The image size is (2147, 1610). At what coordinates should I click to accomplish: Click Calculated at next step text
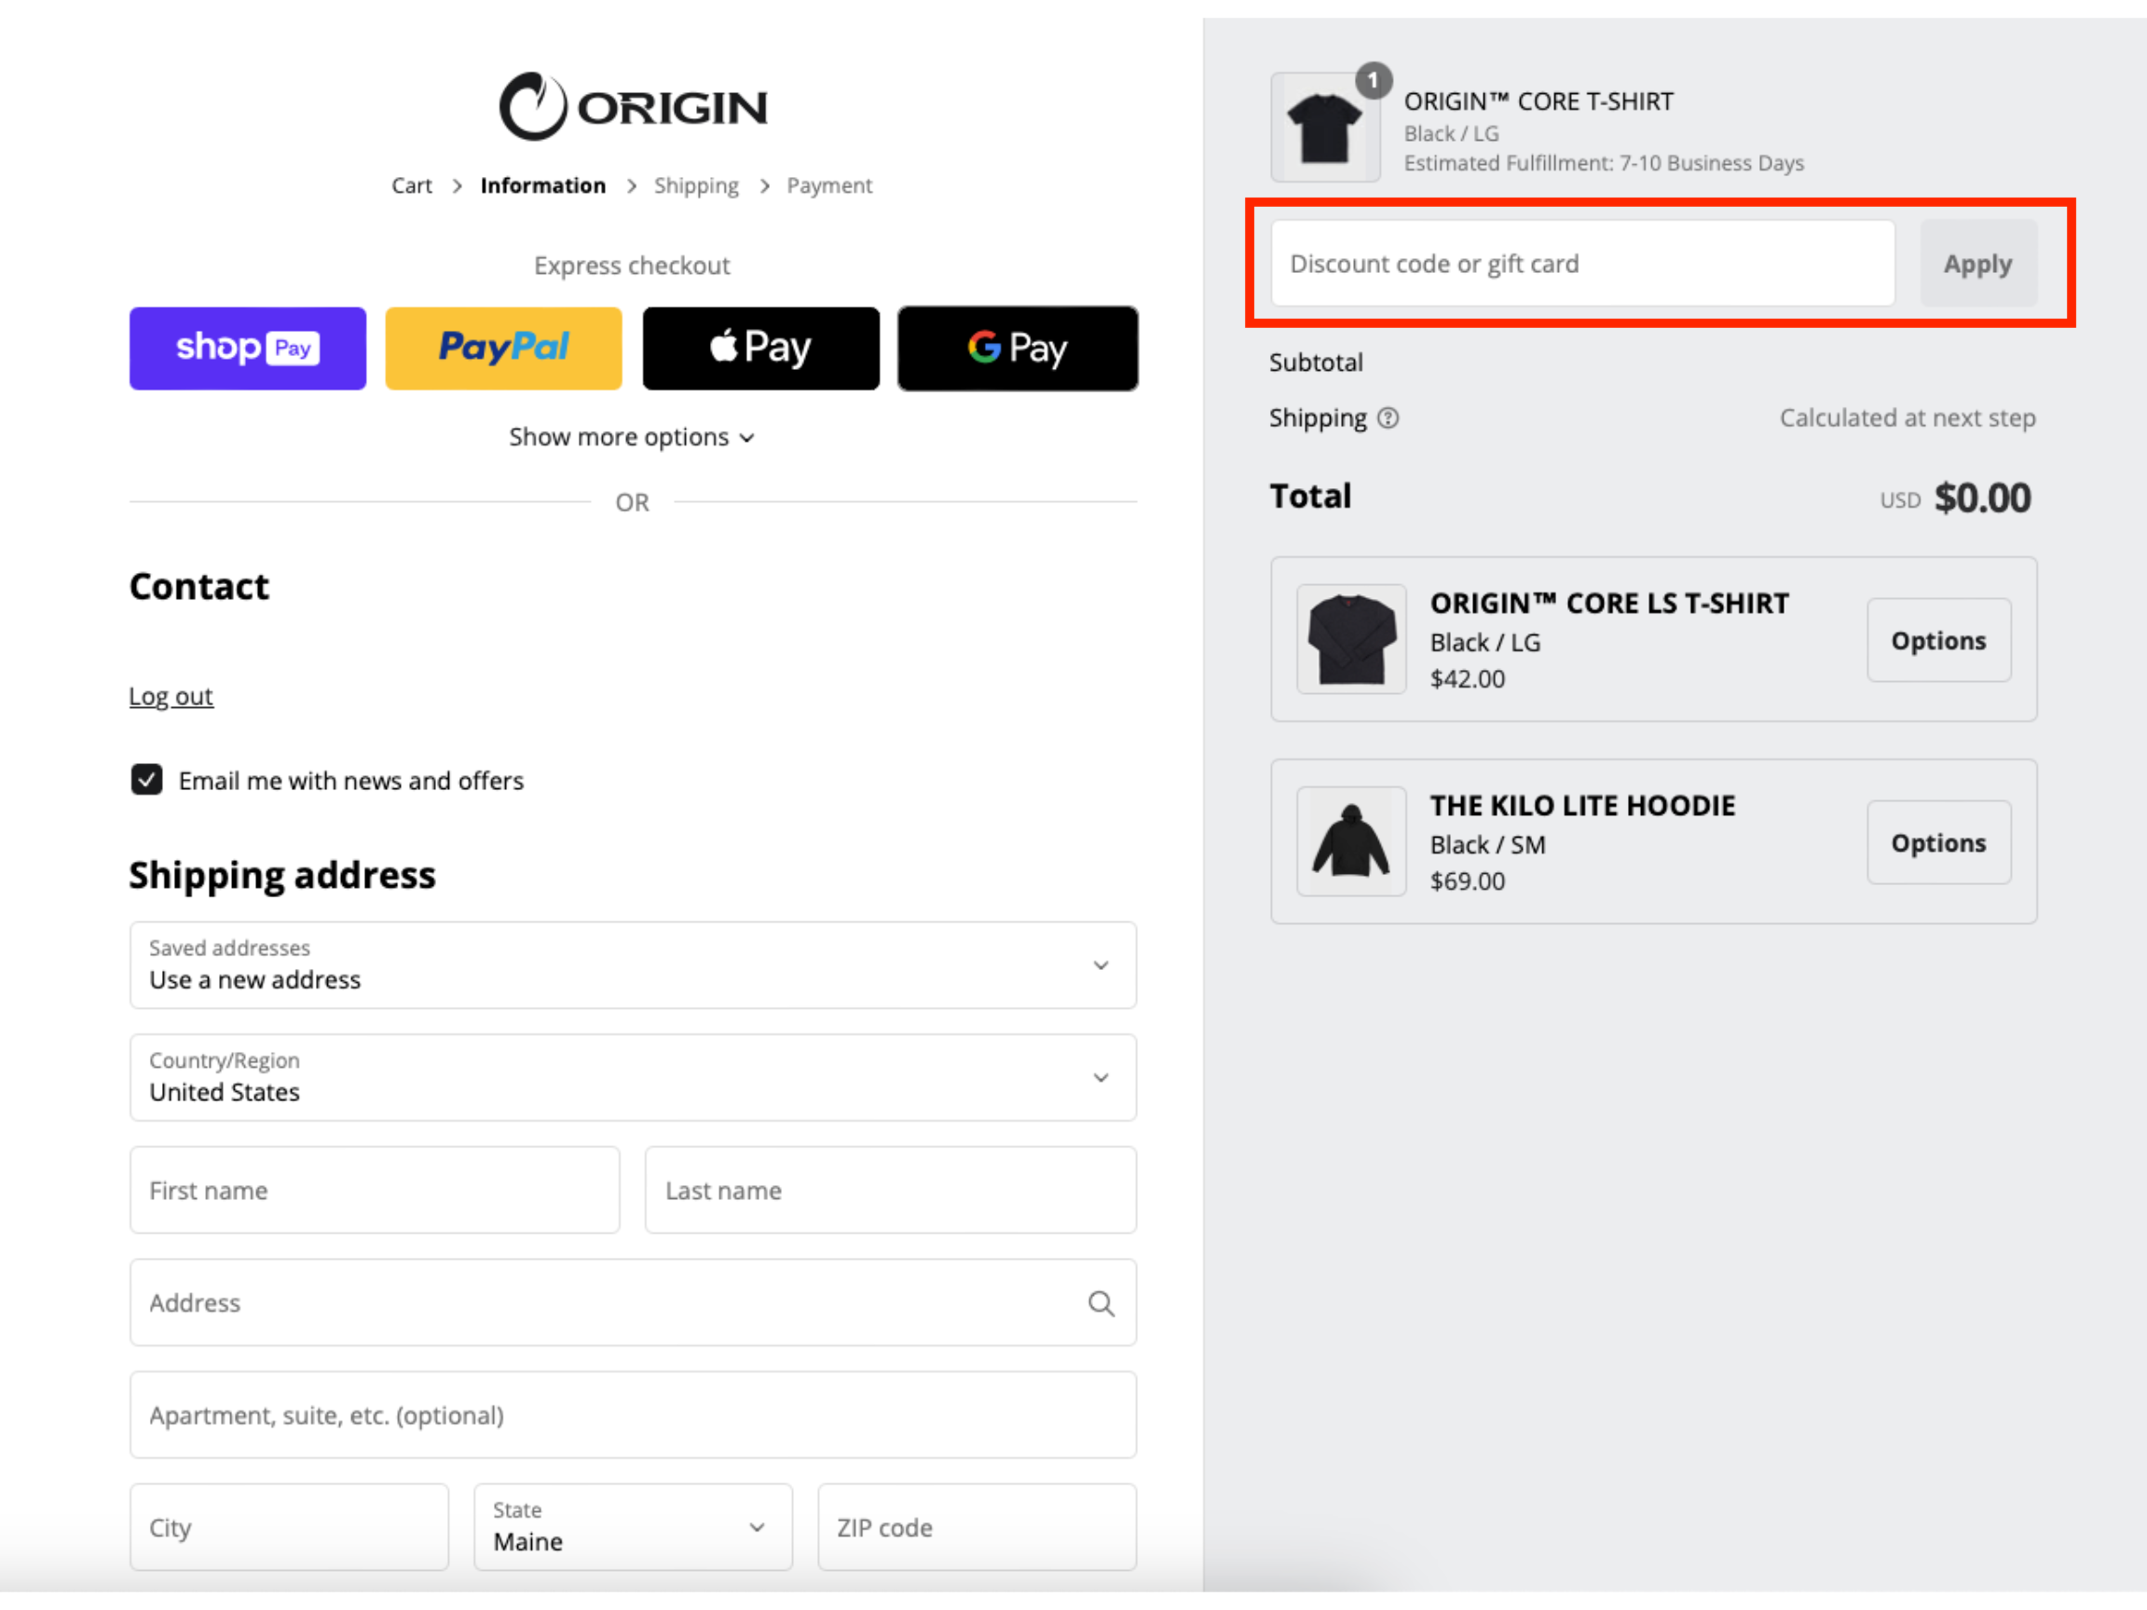[1908, 418]
